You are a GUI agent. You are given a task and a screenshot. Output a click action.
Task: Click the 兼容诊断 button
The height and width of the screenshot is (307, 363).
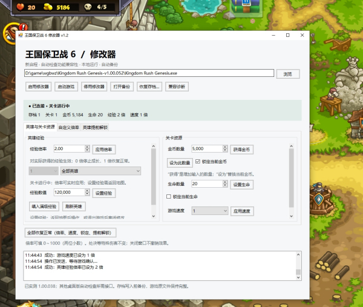pos(177,87)
